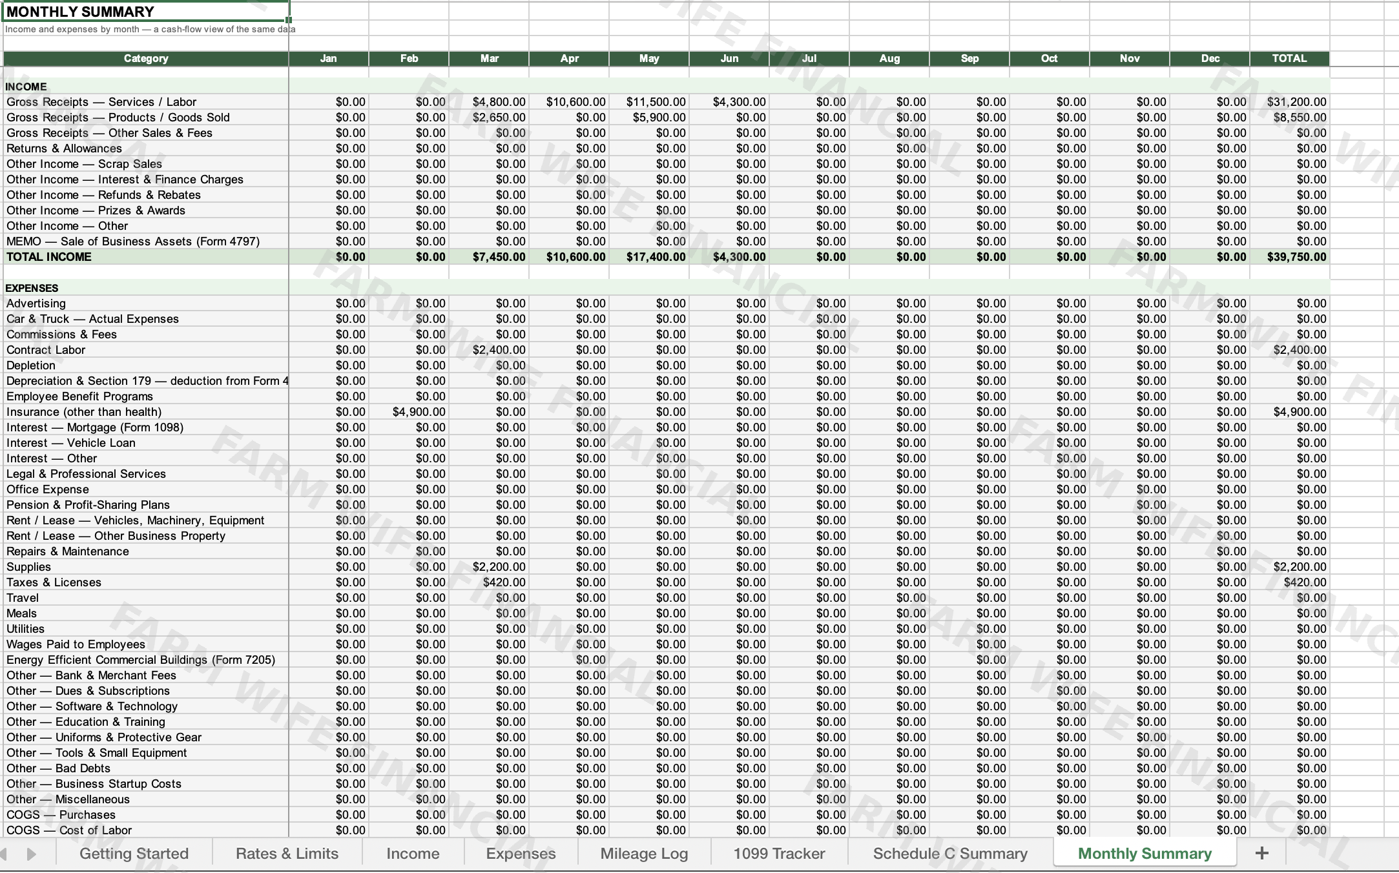
Task: Select the $31,200.00 services total cell
Action: [x=1289, y=102]
